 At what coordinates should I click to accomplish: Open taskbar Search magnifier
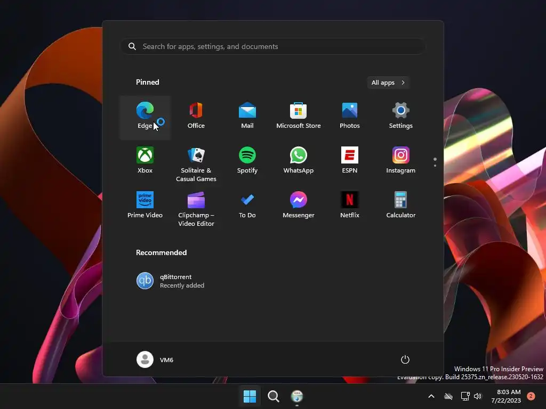click(x=274, y=396)
